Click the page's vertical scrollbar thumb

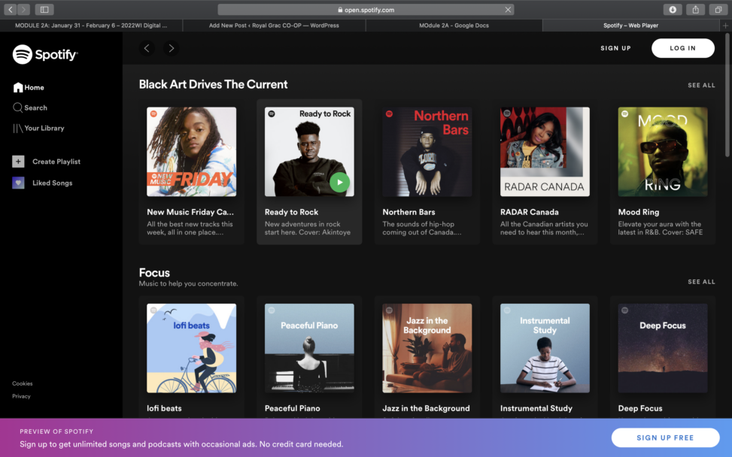coord(727,95)
